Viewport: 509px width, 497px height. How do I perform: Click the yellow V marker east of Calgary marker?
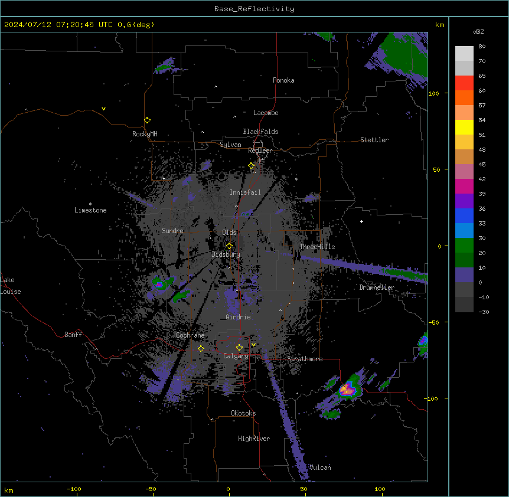253,345
